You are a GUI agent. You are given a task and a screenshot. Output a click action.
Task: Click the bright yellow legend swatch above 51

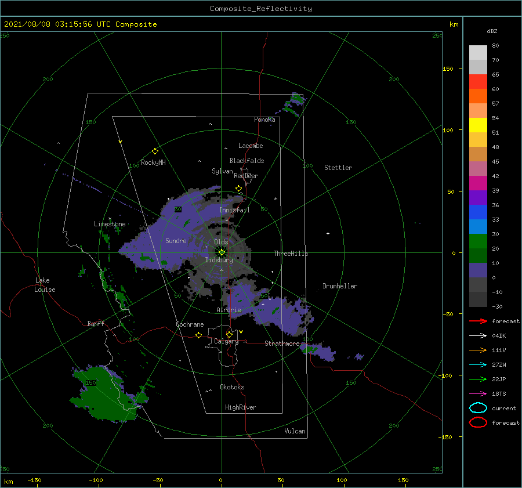click(478, 125)
